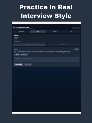Click the 'Correct: 0' stat
Viewport: 92px width, 123px height.
pyautogui.click(x=16, y=39)
